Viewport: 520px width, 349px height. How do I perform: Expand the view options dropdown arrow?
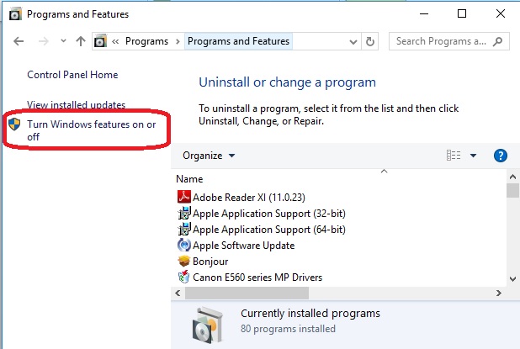pos(473,156)
